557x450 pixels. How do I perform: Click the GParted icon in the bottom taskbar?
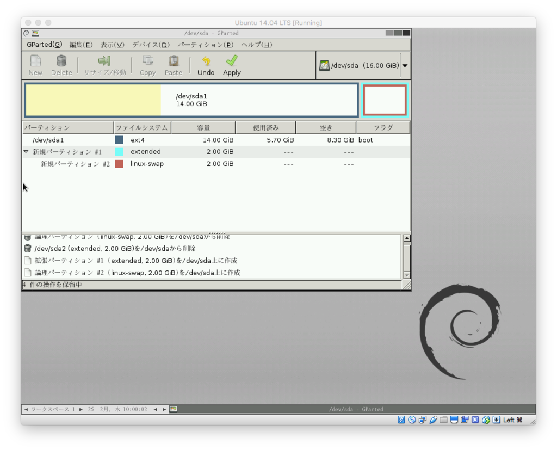(x=174, y=409)
